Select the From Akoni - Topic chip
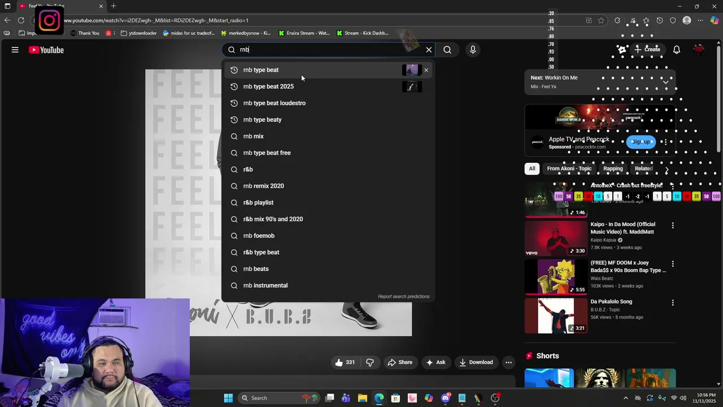The image size is (723, 407). coord(569,168)
